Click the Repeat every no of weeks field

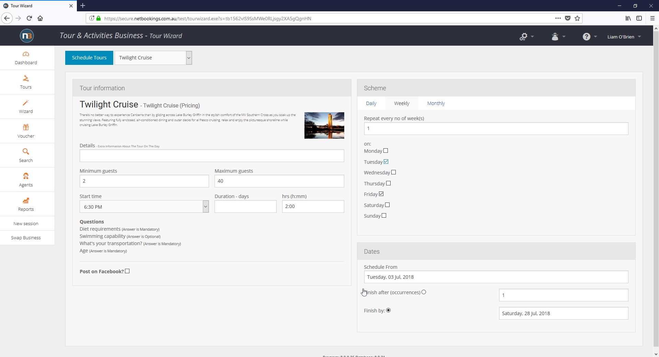pos(496,129)
